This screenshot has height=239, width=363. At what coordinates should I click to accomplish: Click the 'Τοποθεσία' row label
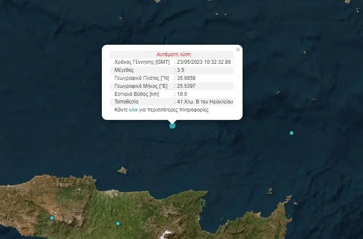(x=126, y=102)
